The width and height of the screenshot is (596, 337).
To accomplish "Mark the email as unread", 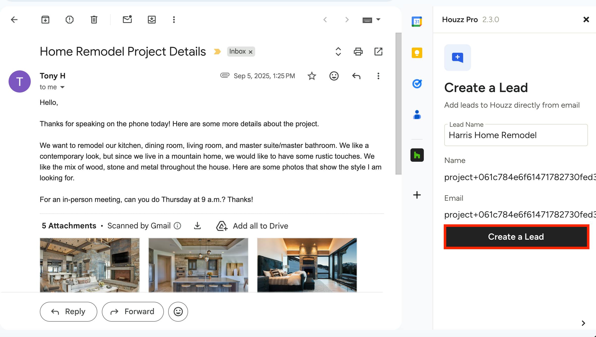I will [x=127, y=20].
